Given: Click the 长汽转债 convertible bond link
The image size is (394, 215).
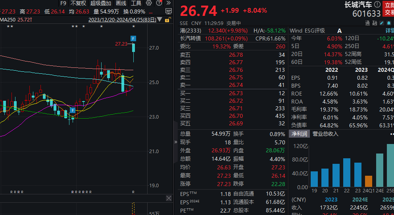Looking at the screenshot, I should click(x=190, y=38).
